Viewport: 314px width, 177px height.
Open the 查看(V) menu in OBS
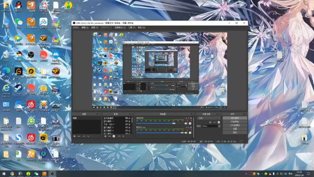(x=95, y=28)
